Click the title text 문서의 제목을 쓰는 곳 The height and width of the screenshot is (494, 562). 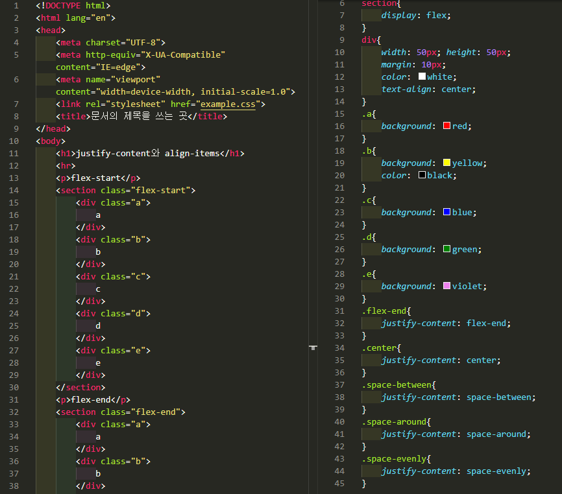click(x=140, y=116)
